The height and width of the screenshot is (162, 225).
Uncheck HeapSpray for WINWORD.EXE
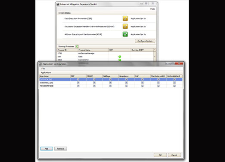126,83
